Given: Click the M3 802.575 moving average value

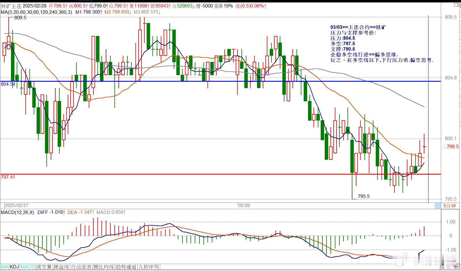Looking at the screenshot, I should (147, 12).
